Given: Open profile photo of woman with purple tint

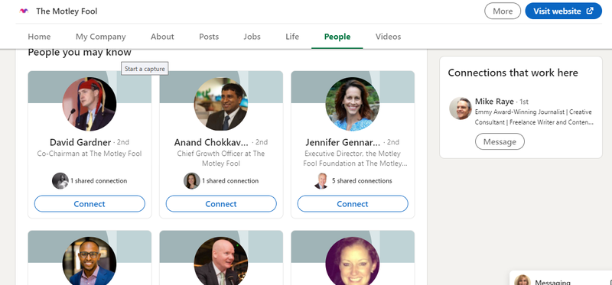Looking at the screenshot, I should pos(353,261).
